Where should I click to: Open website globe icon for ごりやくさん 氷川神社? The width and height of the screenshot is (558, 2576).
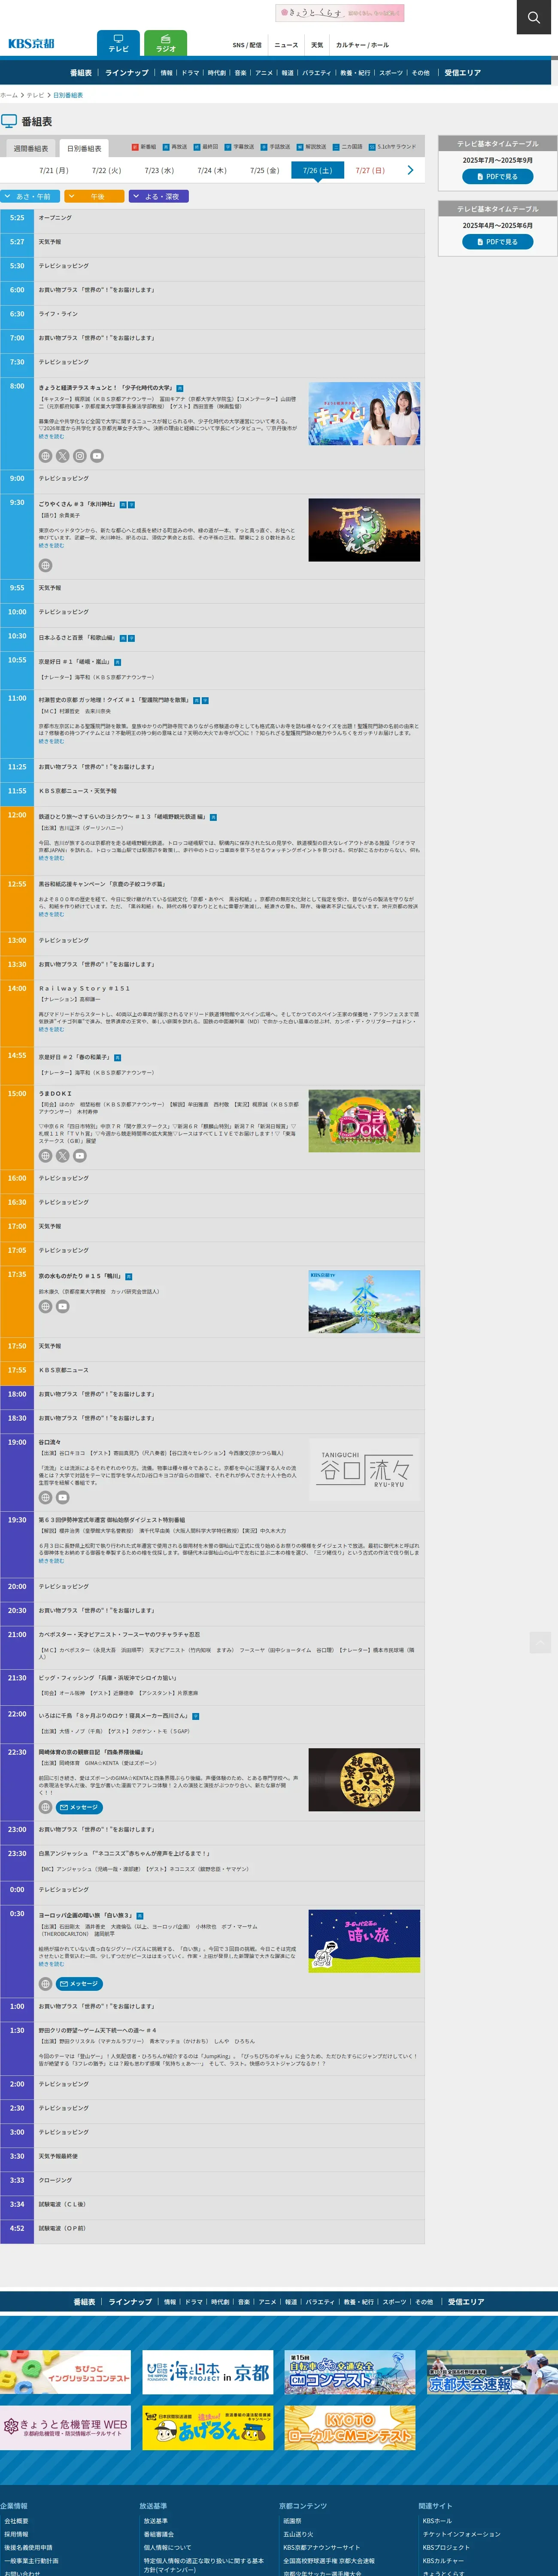click(45, 566)
